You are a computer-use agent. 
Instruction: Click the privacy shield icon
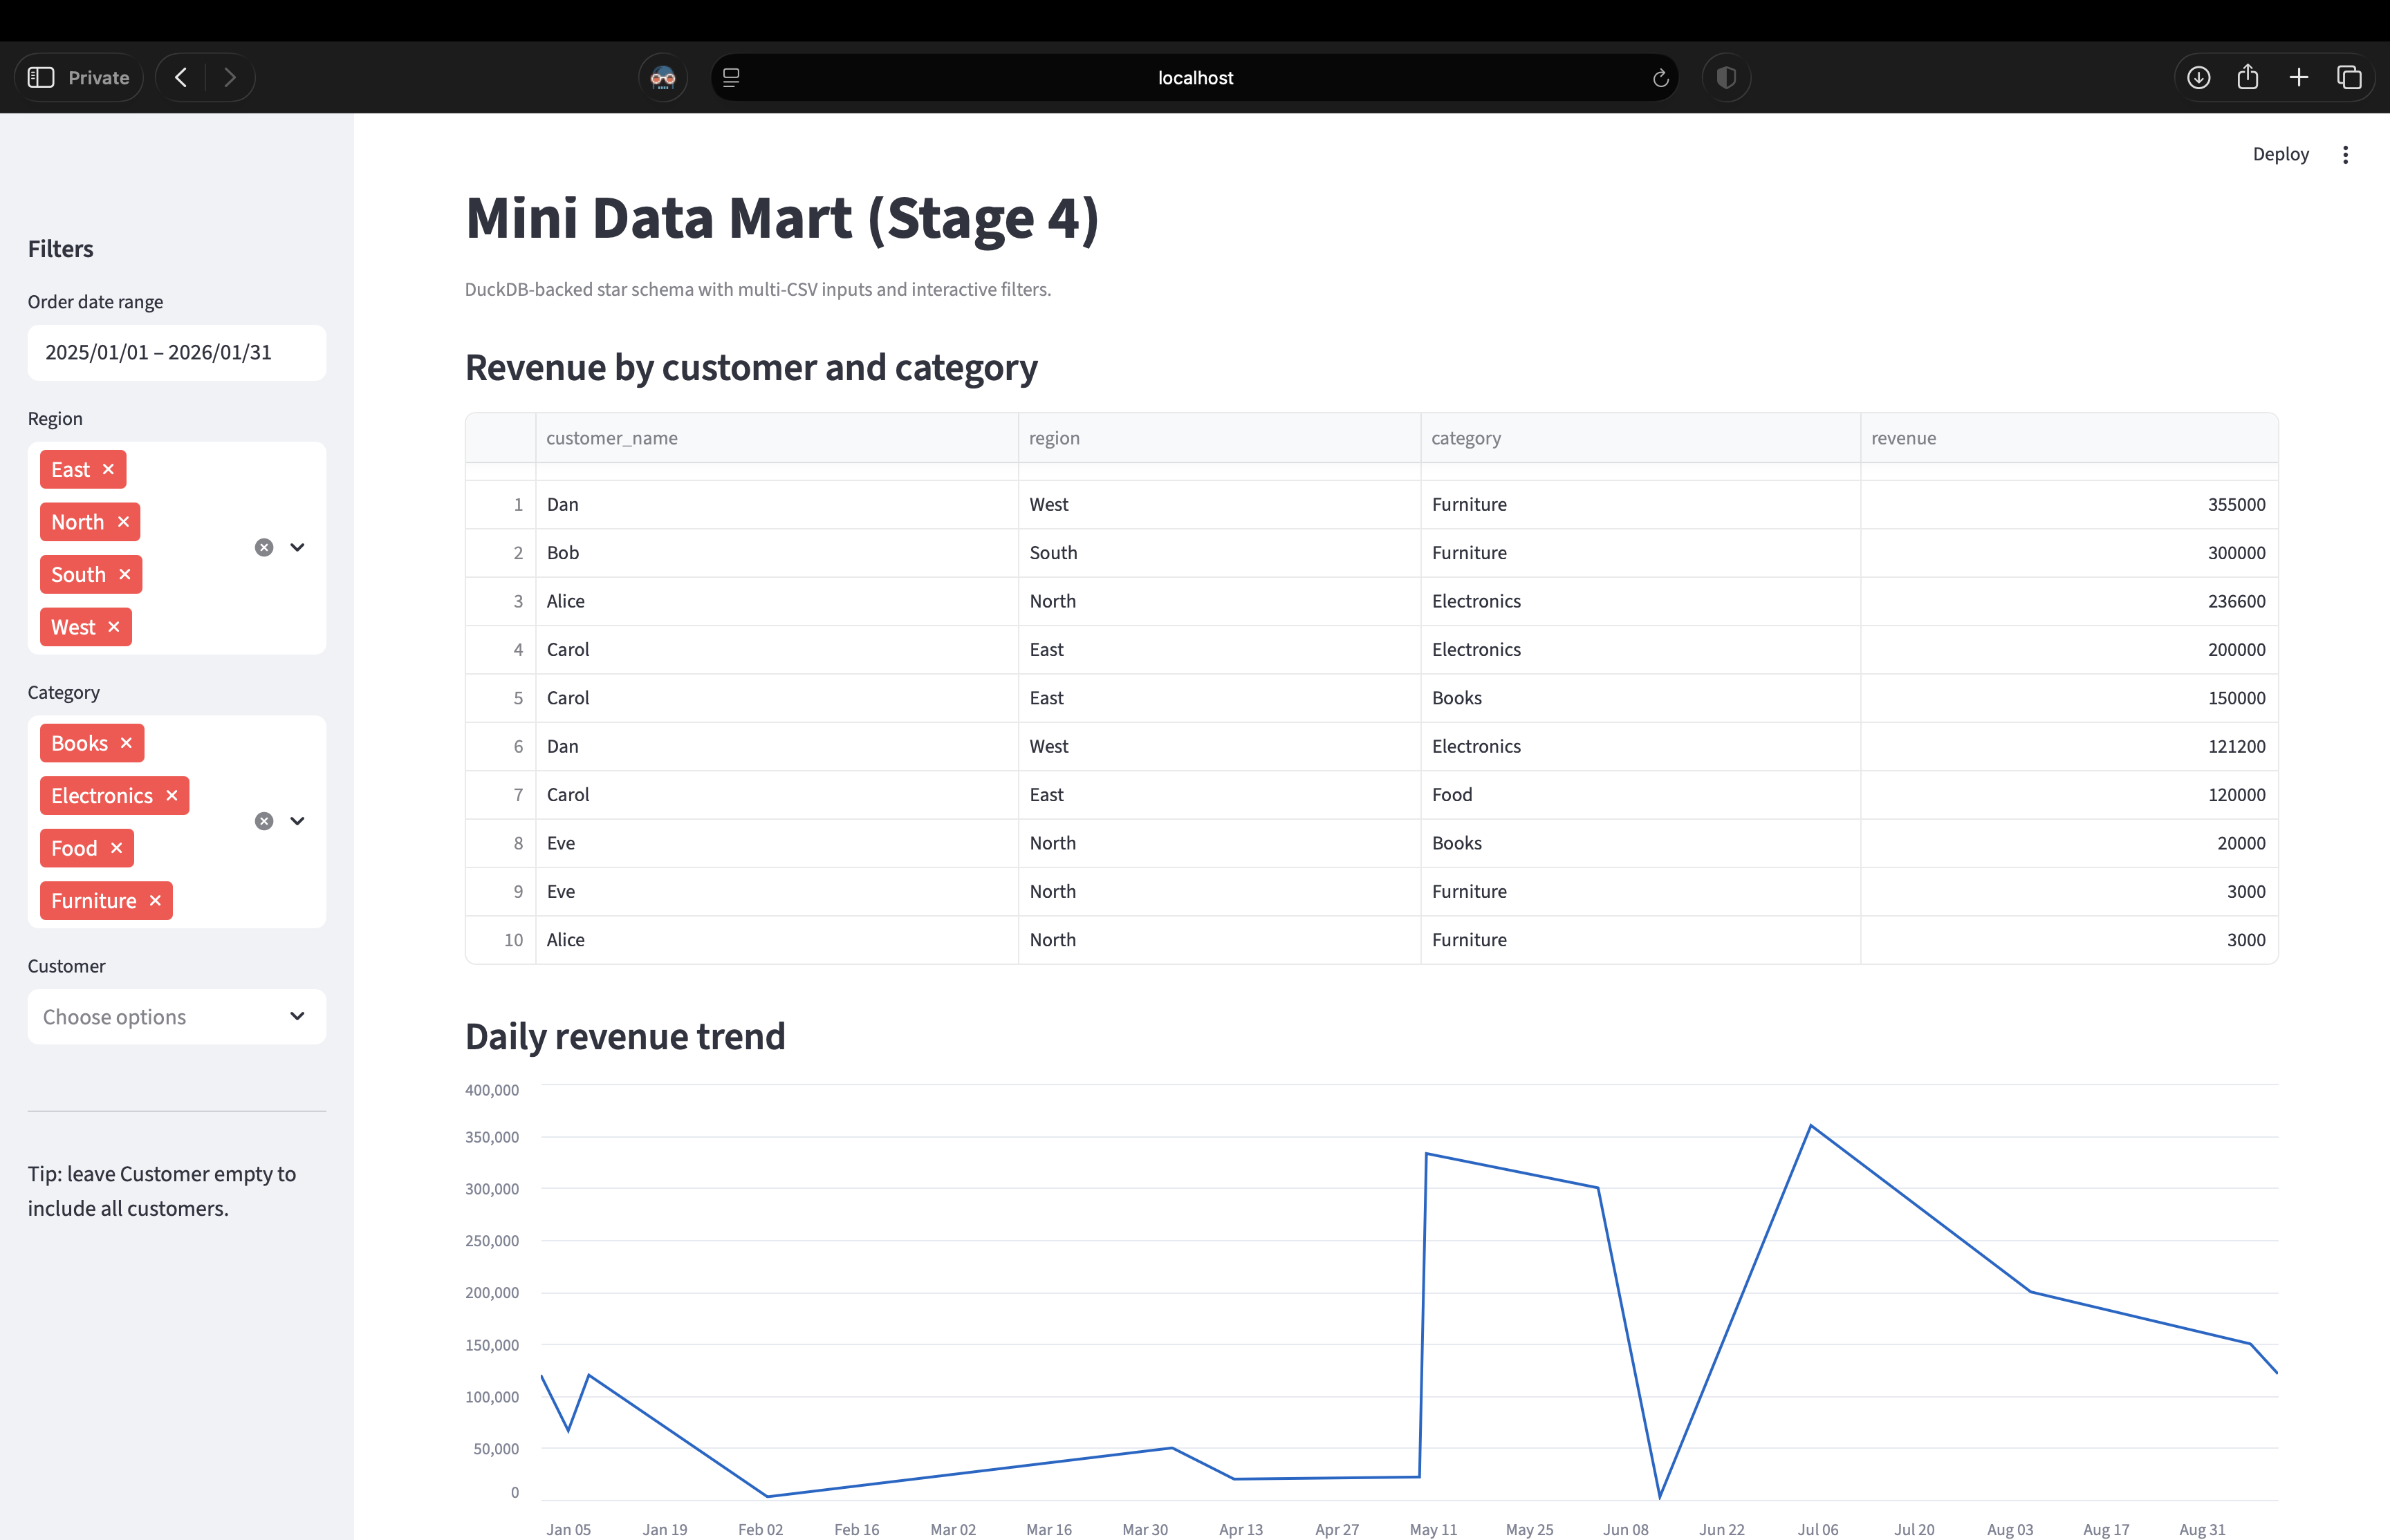pos(1725,77)
